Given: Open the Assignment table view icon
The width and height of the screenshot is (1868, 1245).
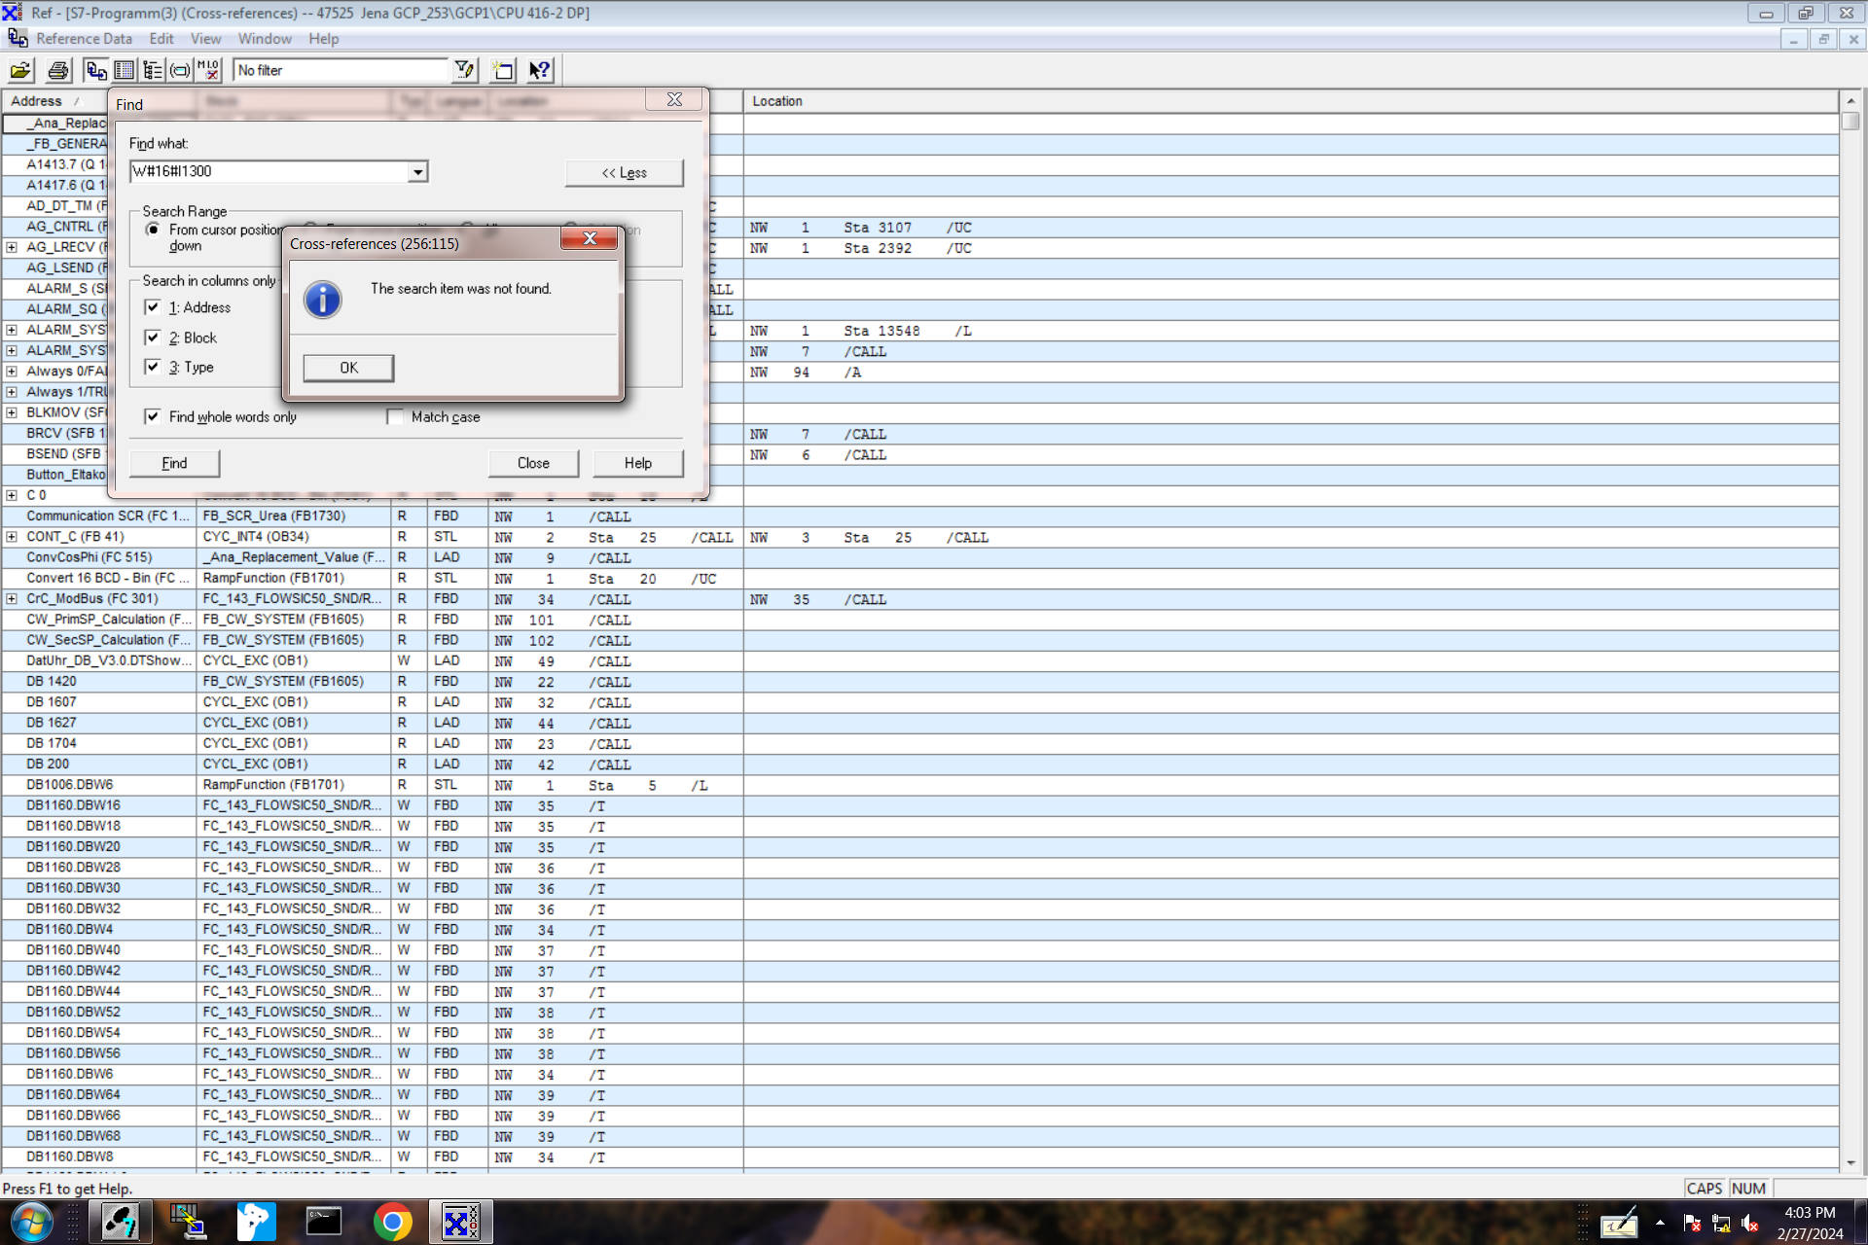Looking at the screenshot, I should 124,70.
